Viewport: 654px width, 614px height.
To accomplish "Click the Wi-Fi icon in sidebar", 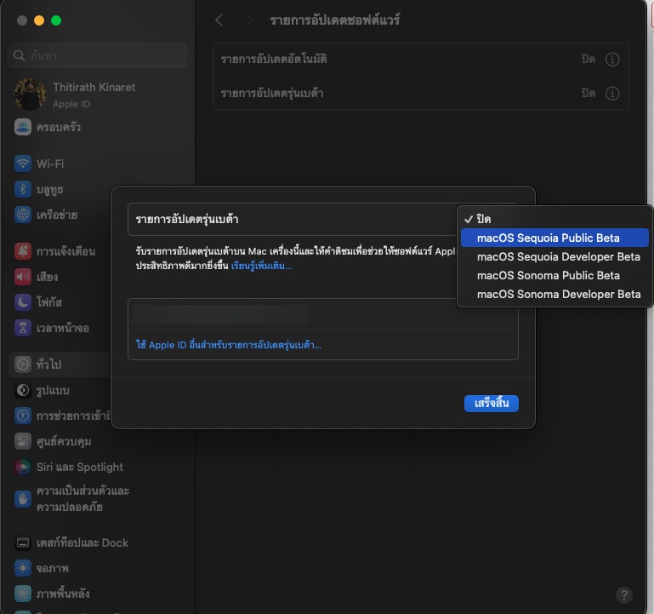I will pos(23,164).
